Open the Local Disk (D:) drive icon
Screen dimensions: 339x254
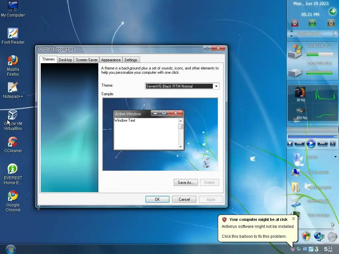pos(295,72)
